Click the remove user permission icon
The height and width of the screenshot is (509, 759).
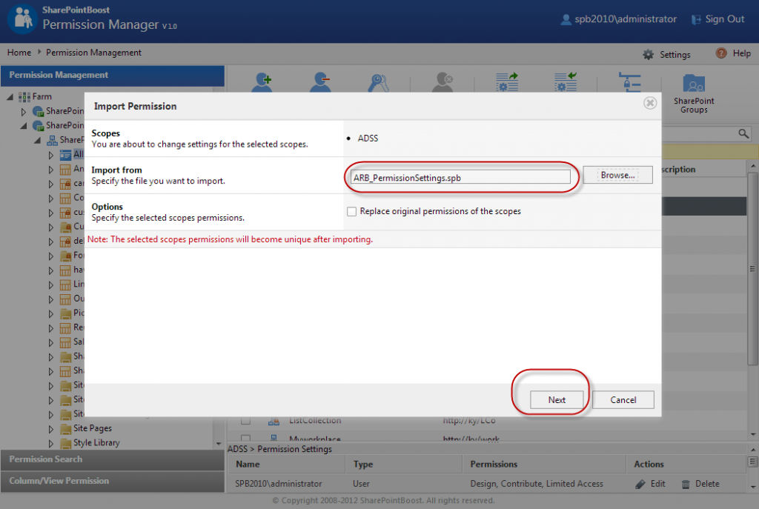tap(320, 83)
